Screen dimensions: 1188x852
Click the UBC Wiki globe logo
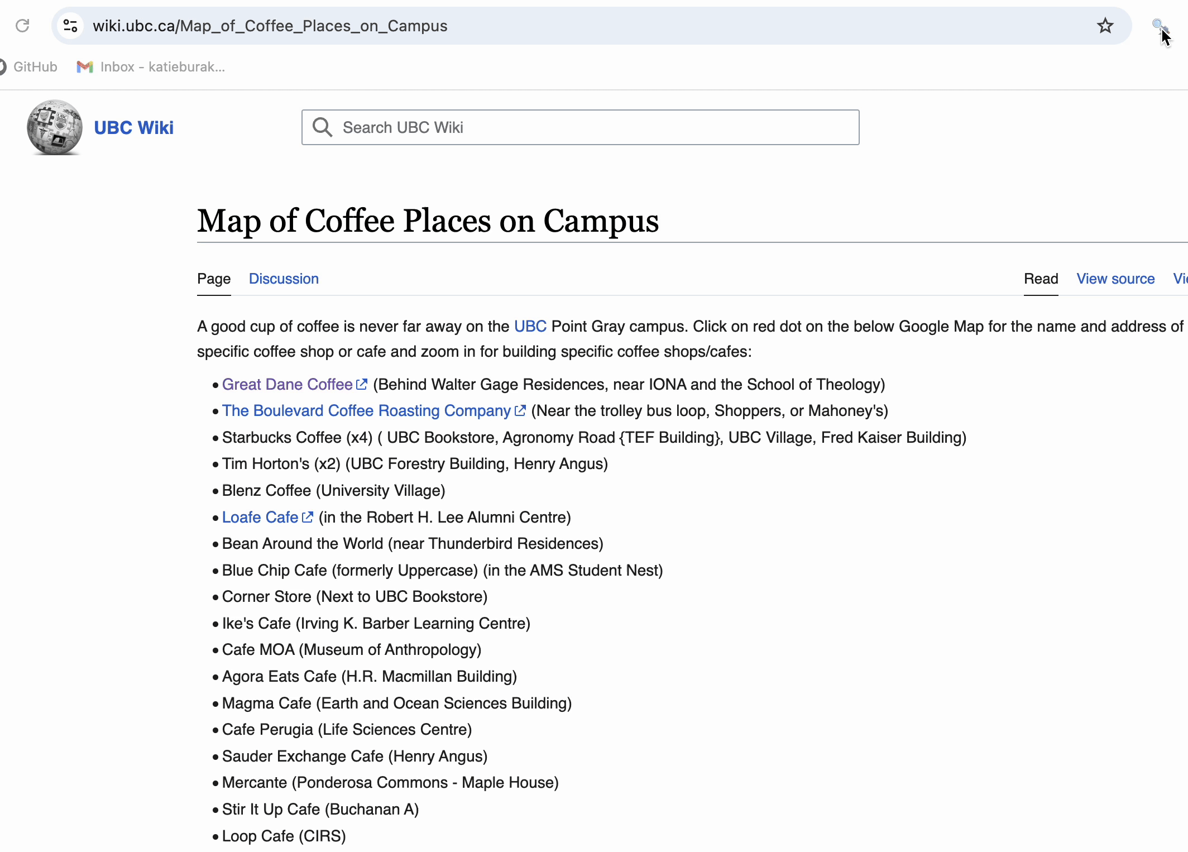click(55, 127)
